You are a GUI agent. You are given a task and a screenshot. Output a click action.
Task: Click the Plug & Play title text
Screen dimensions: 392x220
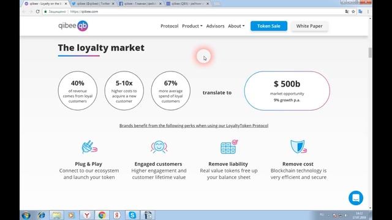(88, 164)
